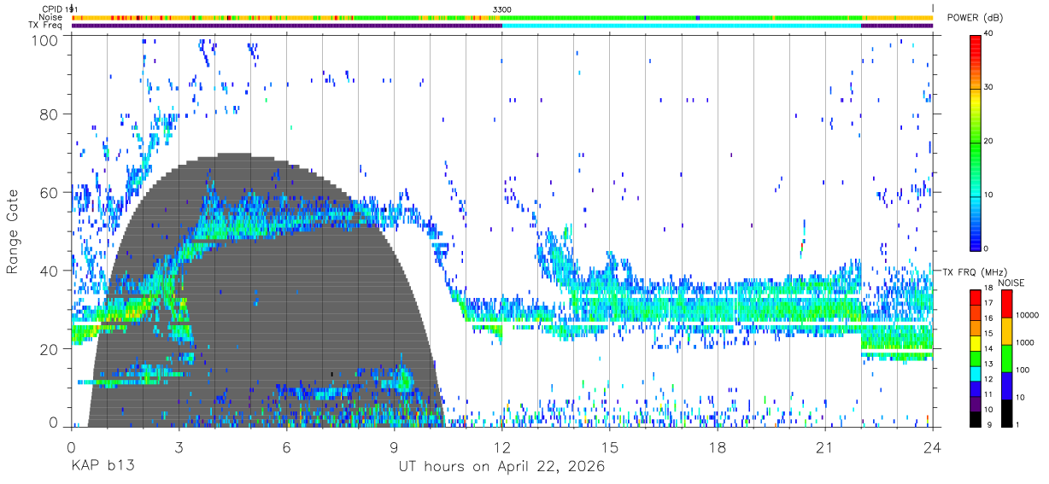The height and width of the screenshot is (484, 1049).
Task: Click the orange-yellow segment of NOISE colorbar
Action: [x=1006, y=330]
